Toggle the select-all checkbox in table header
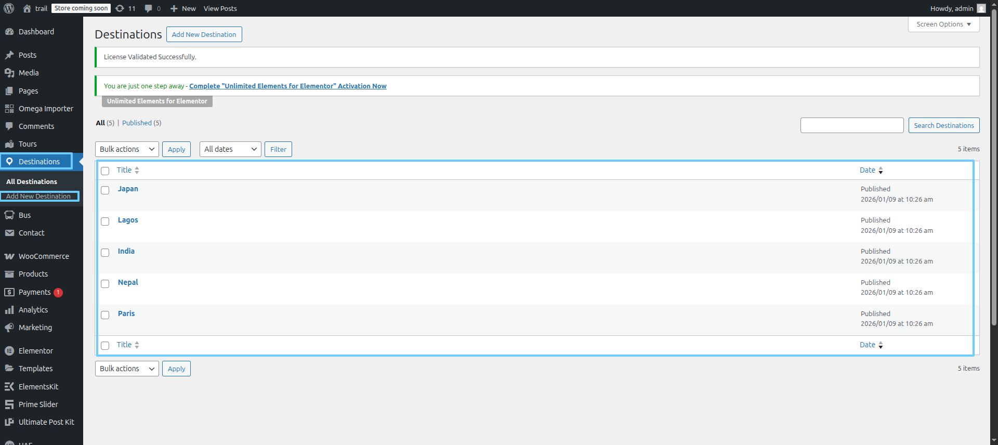 pyautogui.click(x=105, y=171)
